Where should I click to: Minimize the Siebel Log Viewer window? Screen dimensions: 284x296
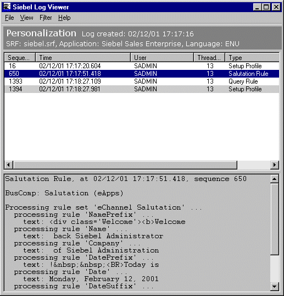(x=257, y=7)
